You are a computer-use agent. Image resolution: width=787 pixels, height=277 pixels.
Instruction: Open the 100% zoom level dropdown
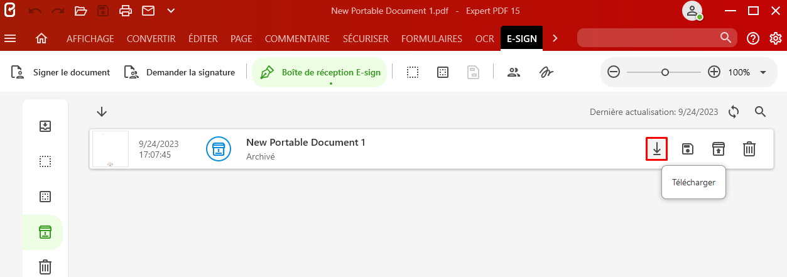pos(763,72)
